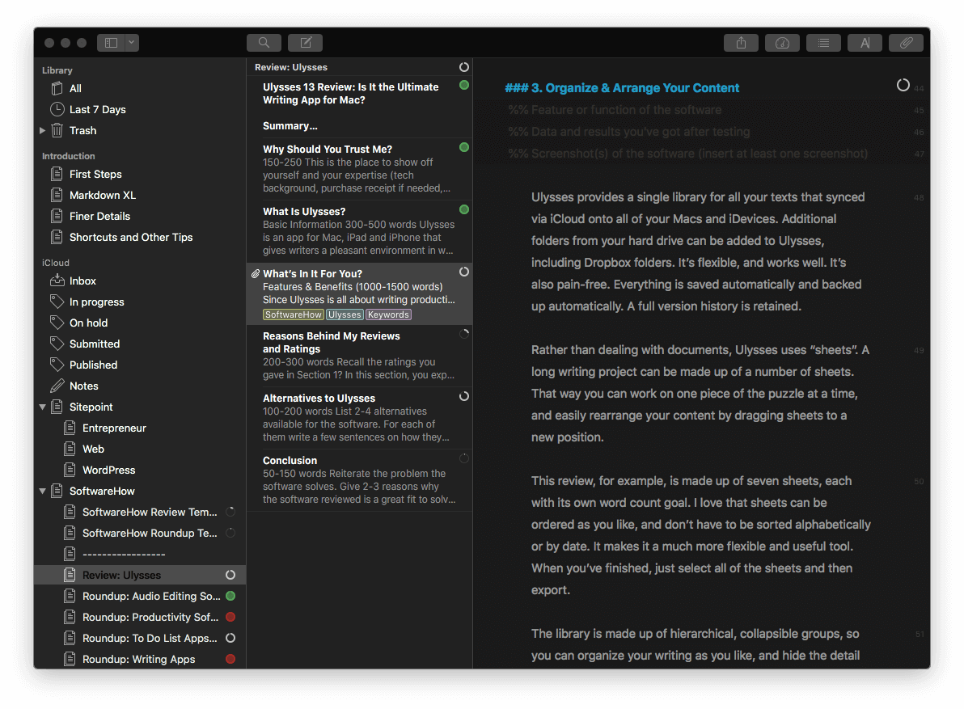Open Reasons Behind My Reviews sheet
This screenshot has height=709, width=964.
360,356
